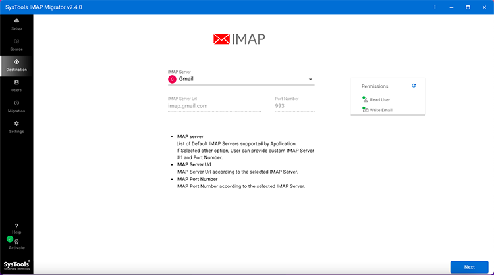Go to the Source sidebar step
Viewport: 494px width, 275px height.
(x=16, y=45)
